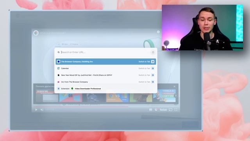Open the OR suggested video thumbnail
250x141 pixels.
click(x=70, y=96)
